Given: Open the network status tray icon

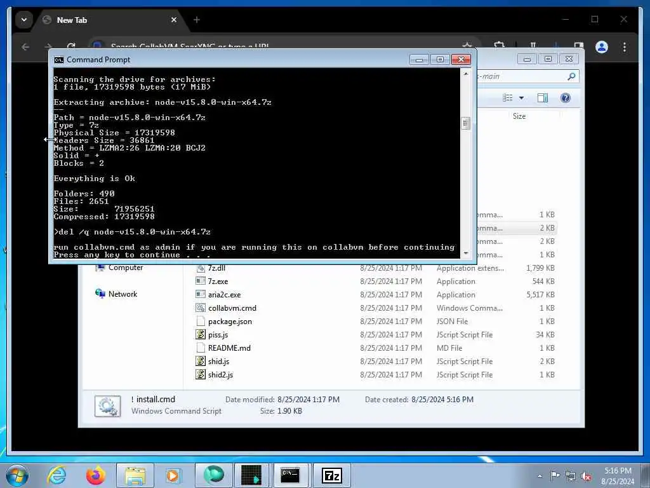Looking at the screenshot, I should tap(571, 476).
